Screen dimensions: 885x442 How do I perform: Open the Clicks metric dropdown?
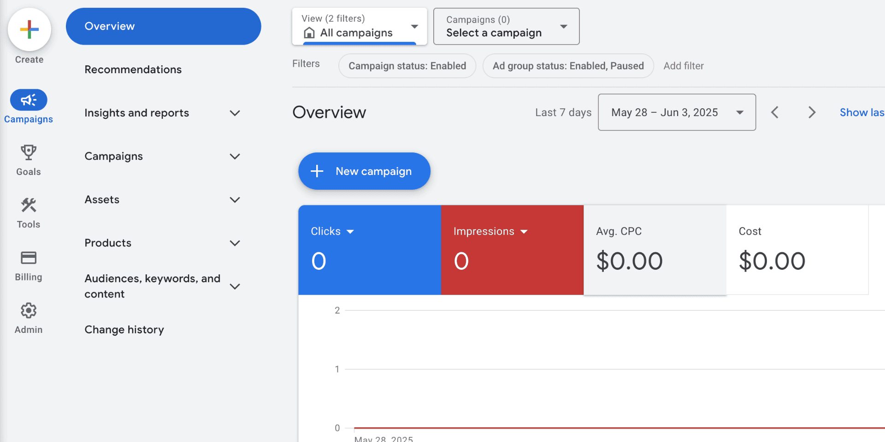tap(350, 232)
